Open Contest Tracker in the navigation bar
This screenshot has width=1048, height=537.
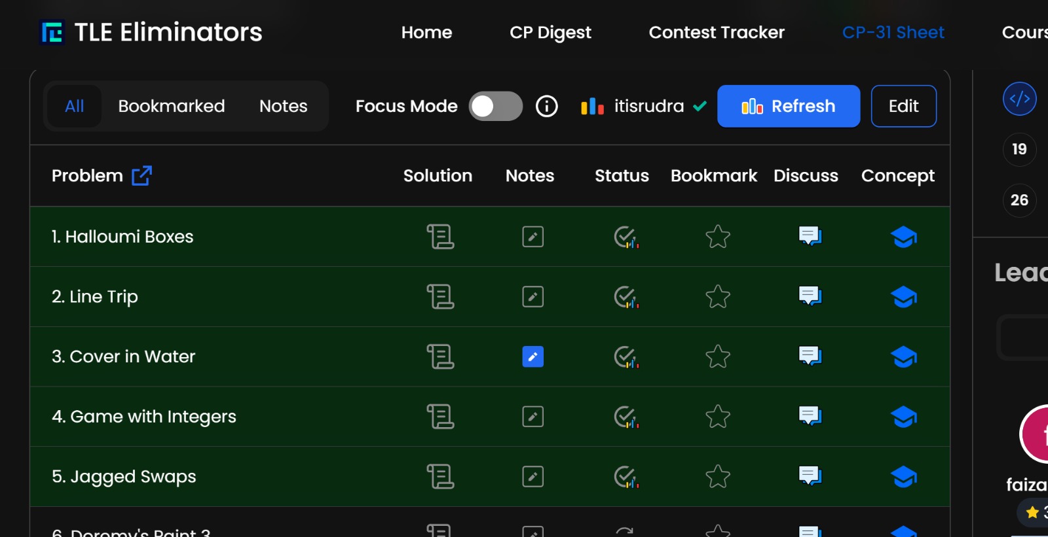point(717,32)
